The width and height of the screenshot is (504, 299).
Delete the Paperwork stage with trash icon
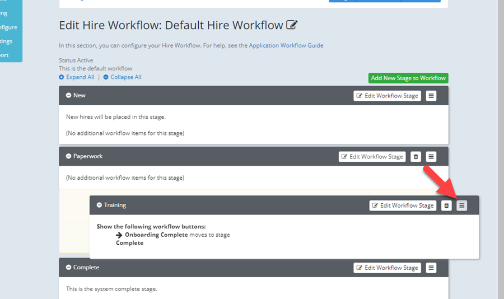click(416, 157)
